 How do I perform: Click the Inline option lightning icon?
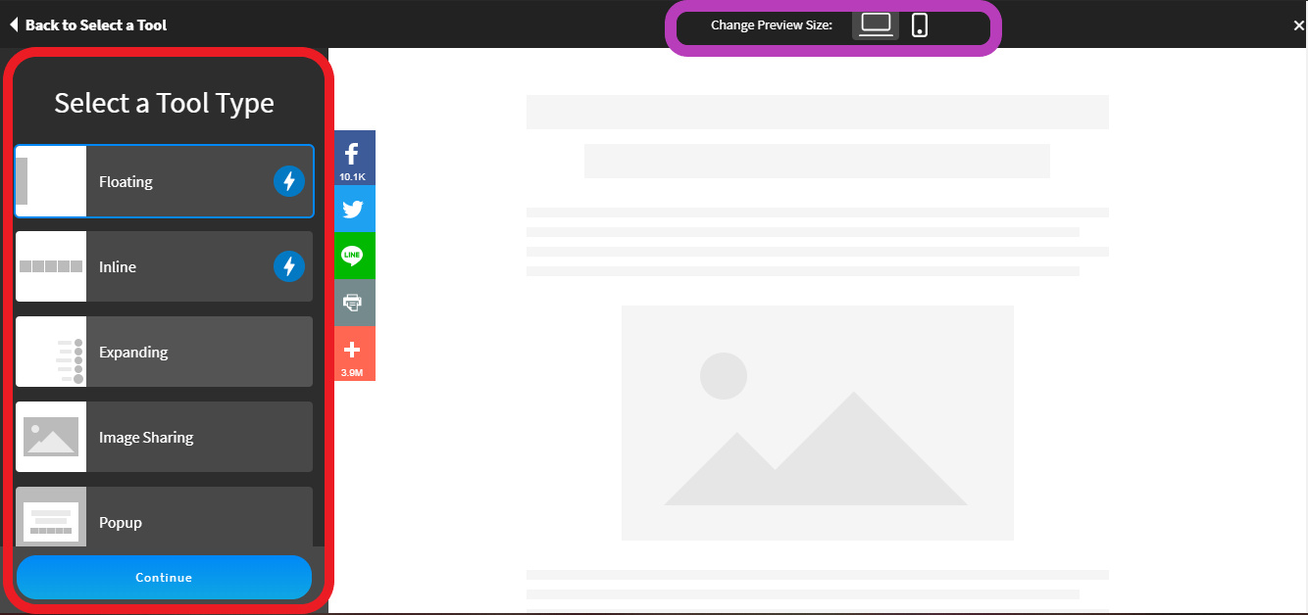[288, 266]
